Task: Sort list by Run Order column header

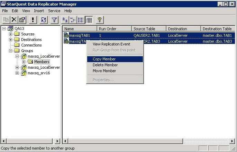Action: tap(114, 29)
